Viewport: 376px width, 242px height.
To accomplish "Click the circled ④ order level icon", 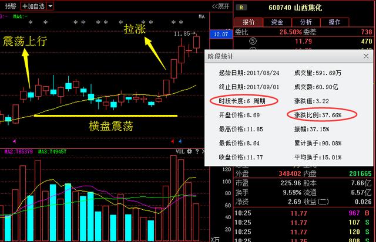I will 253,50.
